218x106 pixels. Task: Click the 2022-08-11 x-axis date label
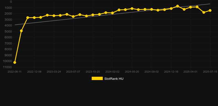tap(14, 72)
